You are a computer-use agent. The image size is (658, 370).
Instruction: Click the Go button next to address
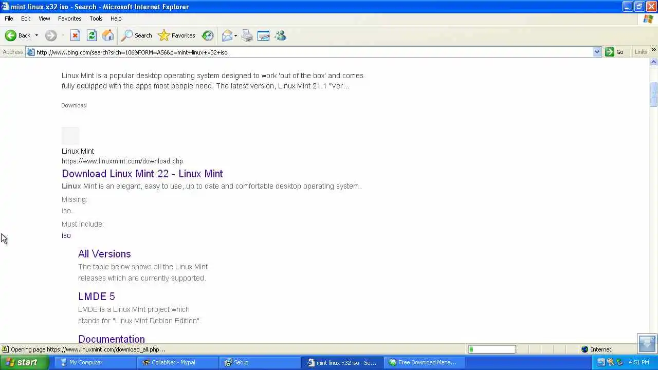coord(615,52)
